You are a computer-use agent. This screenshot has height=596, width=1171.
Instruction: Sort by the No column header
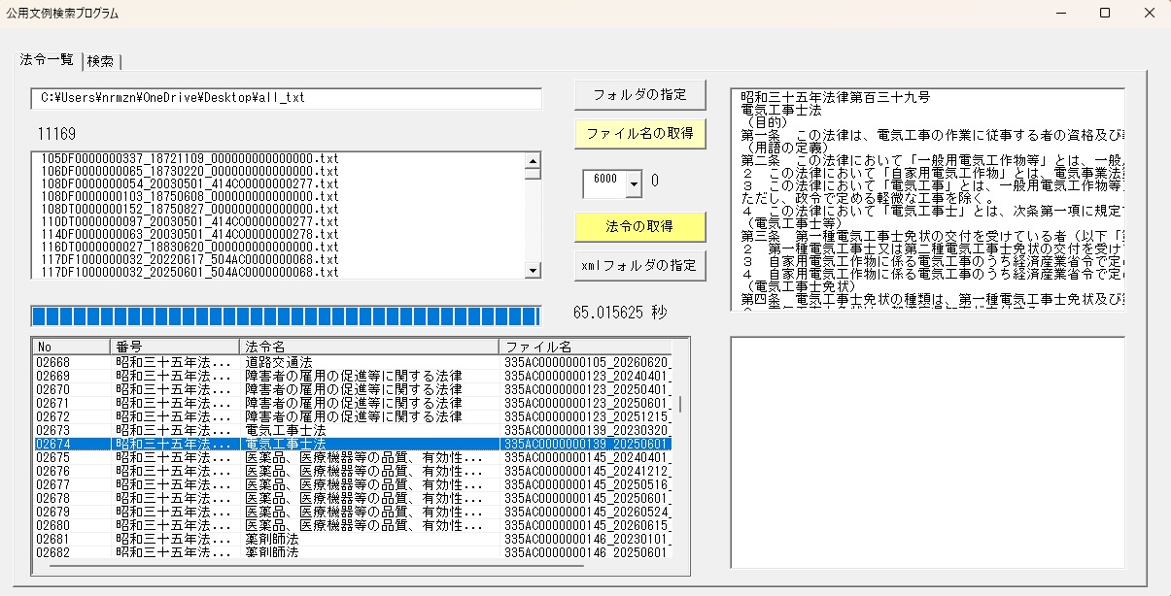coord(71,347)
